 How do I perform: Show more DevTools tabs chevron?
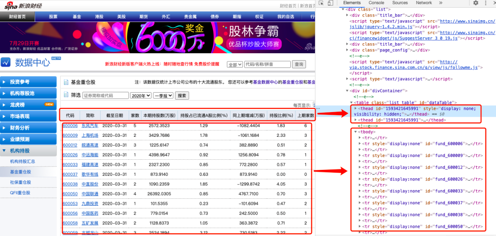pos(440,3)
